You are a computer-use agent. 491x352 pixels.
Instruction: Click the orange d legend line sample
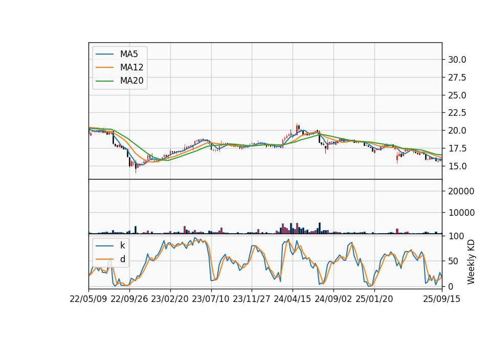(104, 259)
